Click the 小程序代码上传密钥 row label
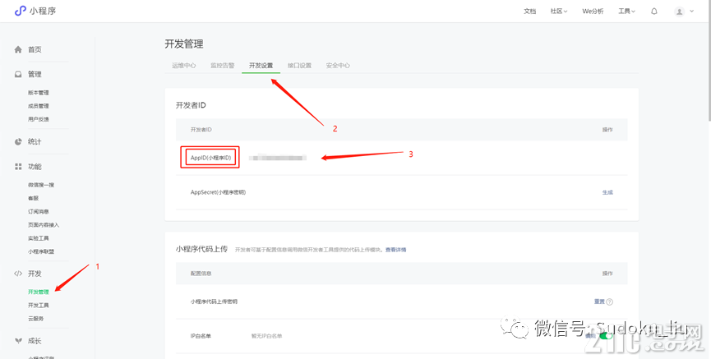 coord(214,301)
